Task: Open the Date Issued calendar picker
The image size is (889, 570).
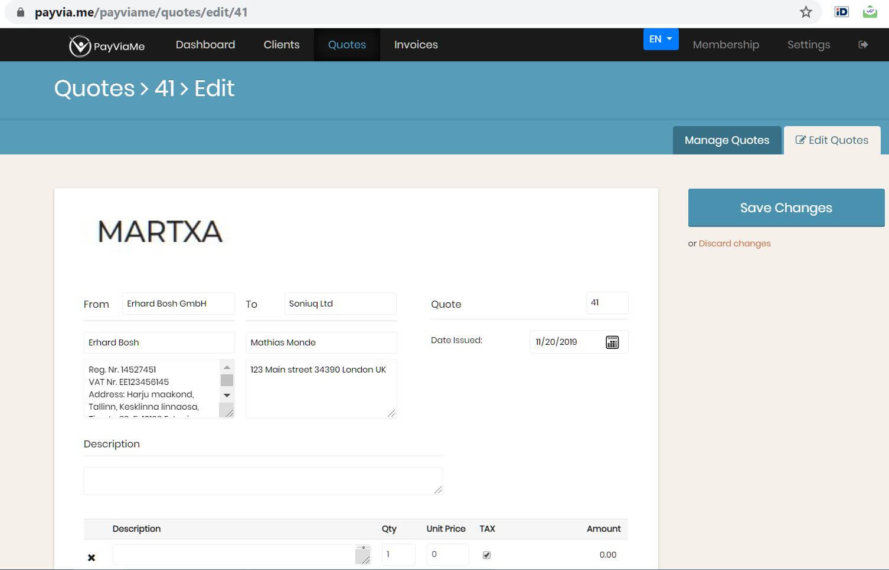Action: 612,342
